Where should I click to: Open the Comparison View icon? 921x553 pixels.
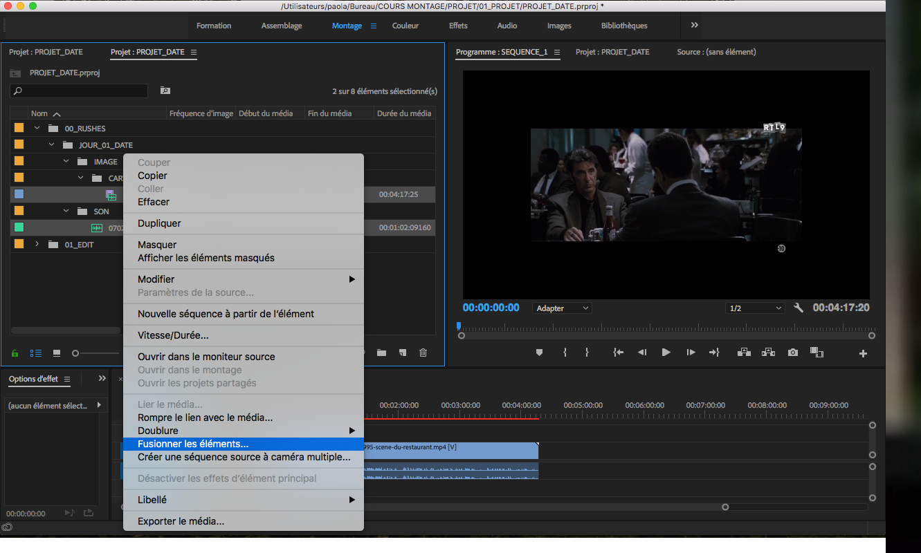point(817,353)
